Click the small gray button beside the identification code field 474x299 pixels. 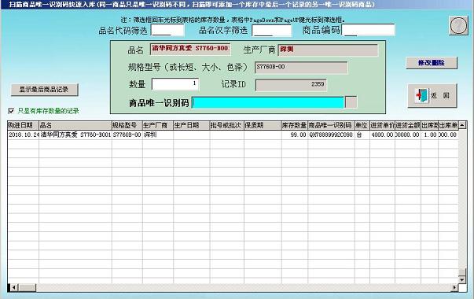(x=351, y=102)
